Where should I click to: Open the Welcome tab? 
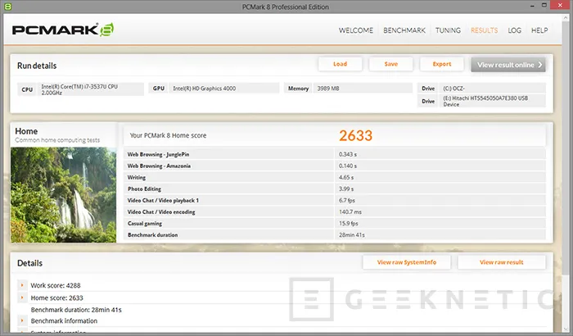click(355, 30)
